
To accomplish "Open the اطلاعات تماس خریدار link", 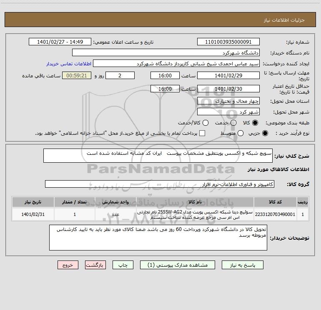I will [x=69, y=64].
